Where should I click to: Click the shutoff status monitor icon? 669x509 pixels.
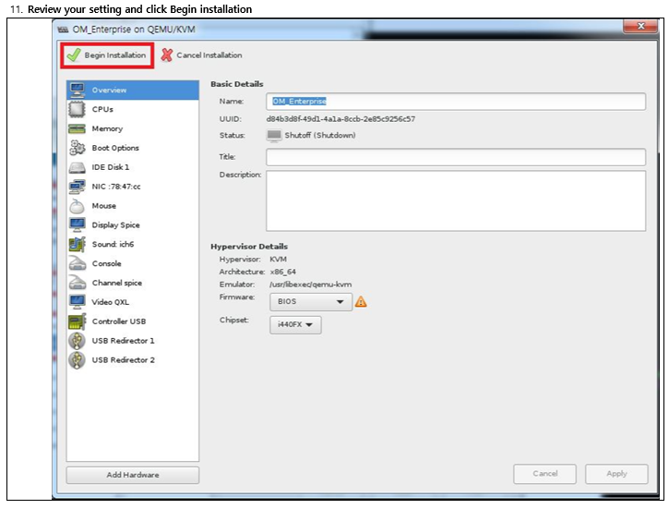[274, 136]
